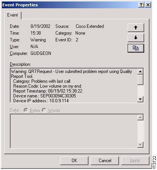Image resolution: width=157 pixels, height=170 pixels.
Task: Click 'Category: Problems with last call' line
Action: pos(42,81)
